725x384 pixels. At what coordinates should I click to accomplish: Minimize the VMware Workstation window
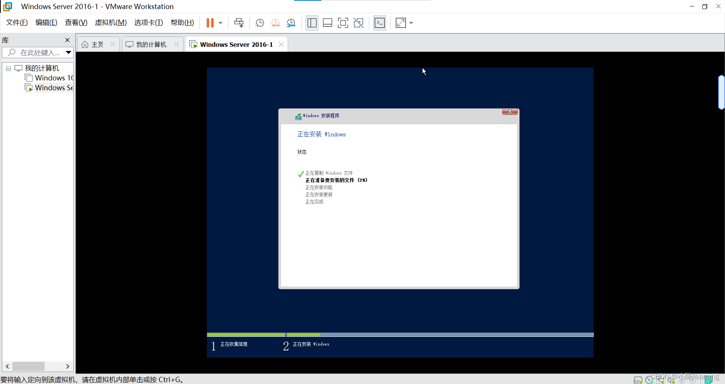coord(692,6)
